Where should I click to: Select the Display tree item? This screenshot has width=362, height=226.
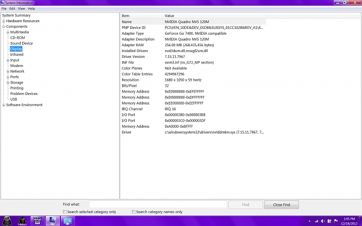click(x=16, y=49)
